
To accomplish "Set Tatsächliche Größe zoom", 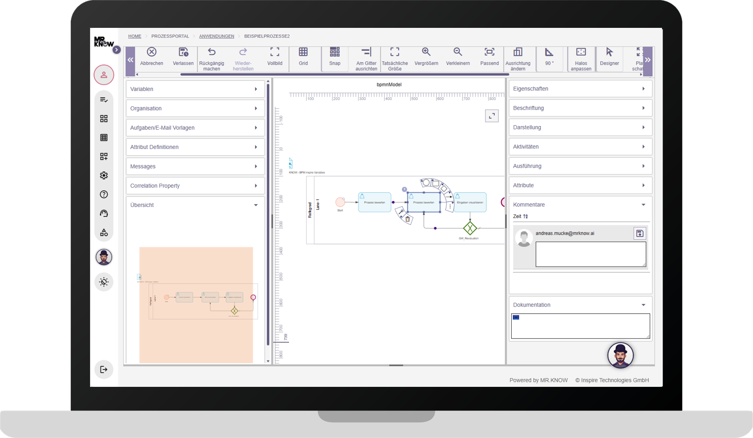I will click(x=395, y=52).
